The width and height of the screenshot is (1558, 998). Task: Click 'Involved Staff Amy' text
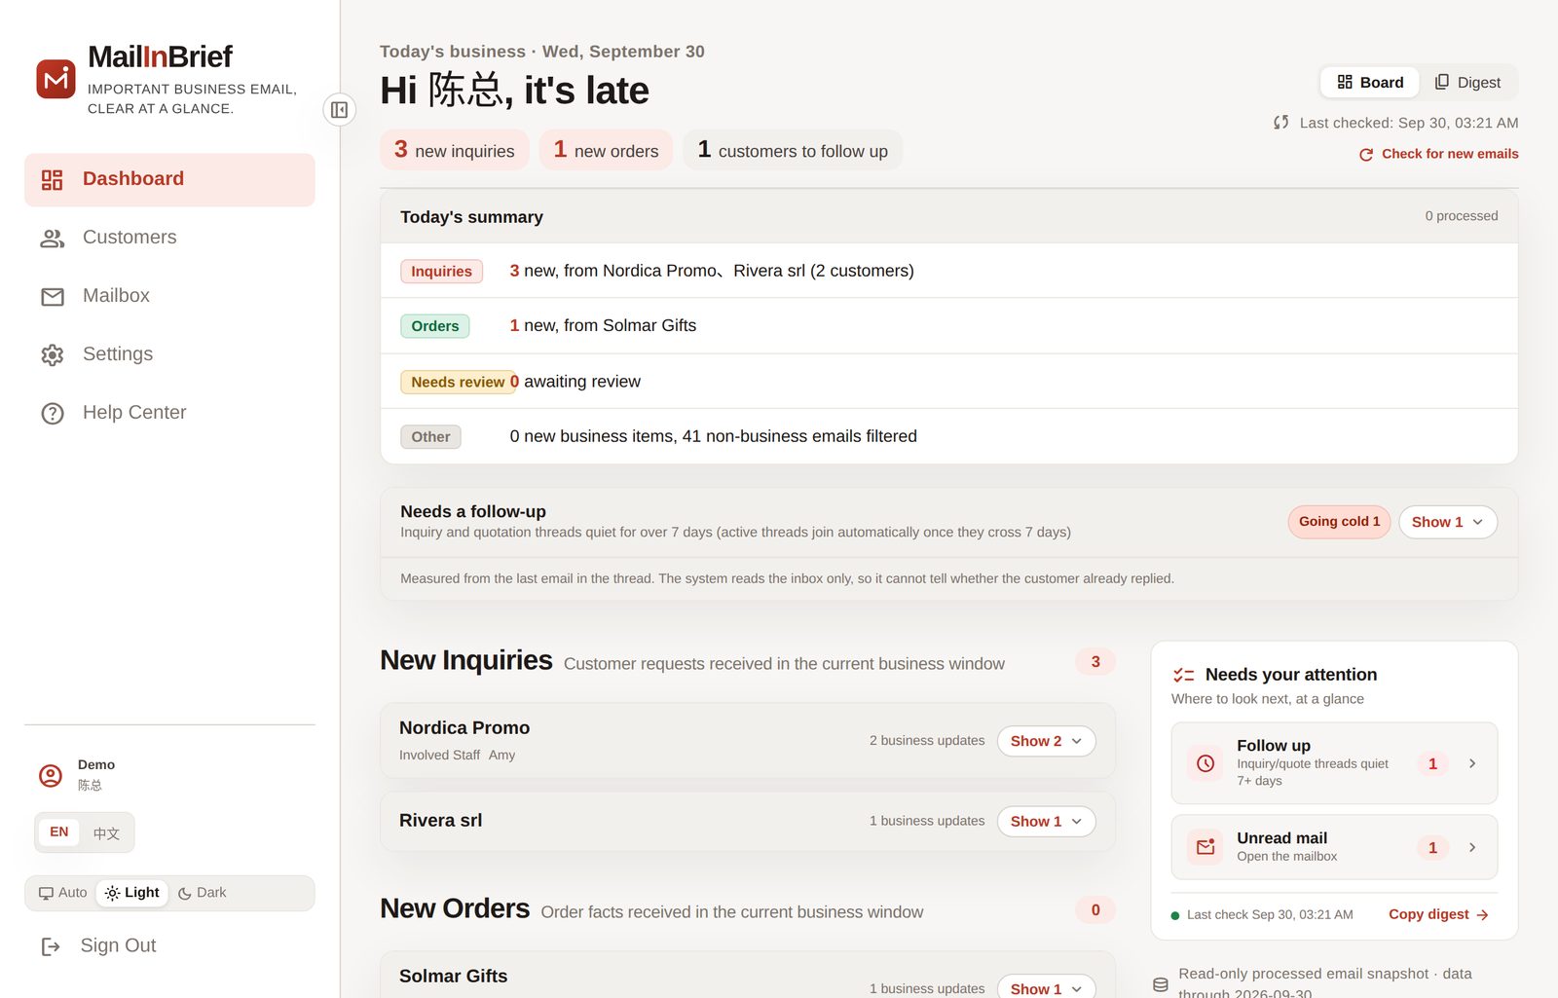point(458,756)
